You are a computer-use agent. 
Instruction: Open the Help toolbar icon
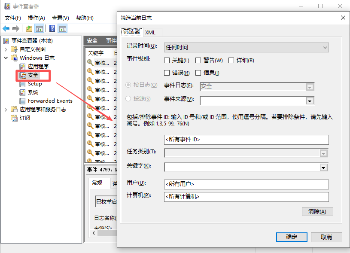(x=52, y=29)
